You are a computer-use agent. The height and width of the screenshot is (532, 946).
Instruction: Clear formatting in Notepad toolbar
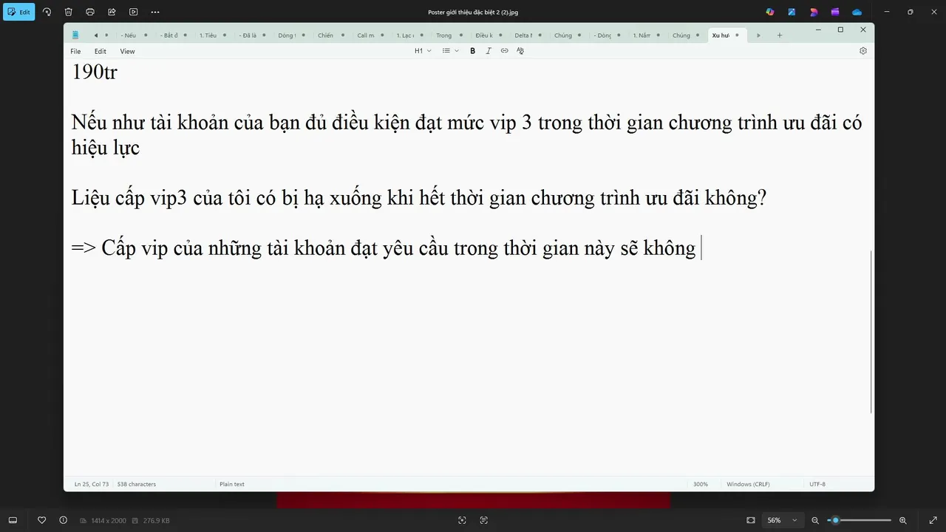point(520,51)
